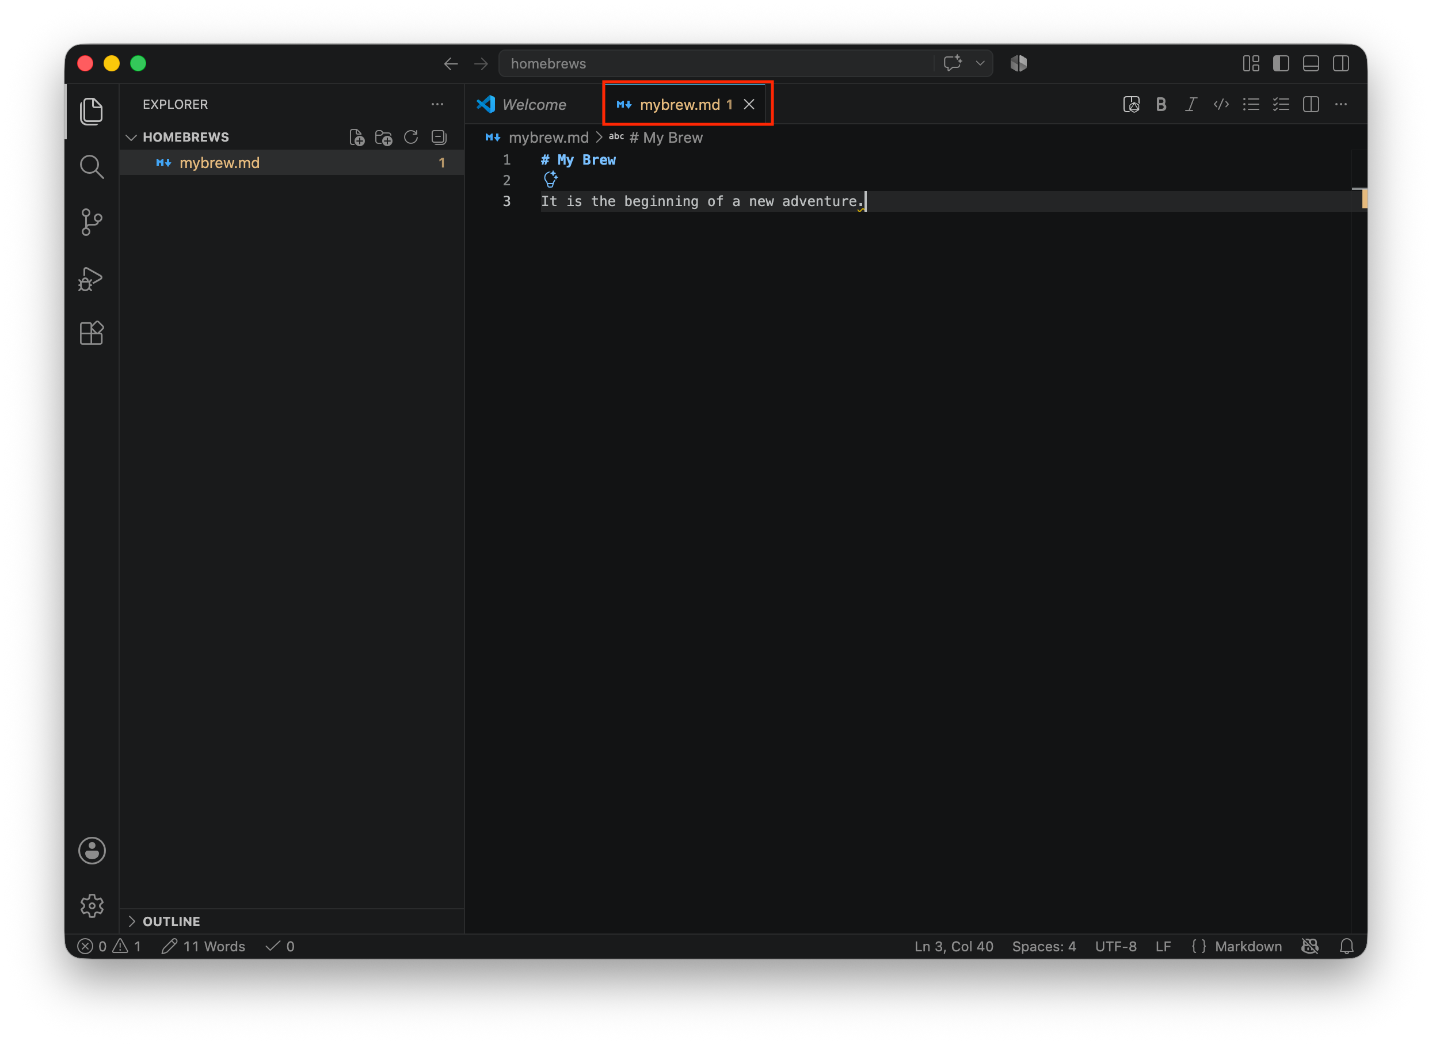Click Ln 3, Col 40 to go to line
1432x1044 pixels.
point(954,947)
